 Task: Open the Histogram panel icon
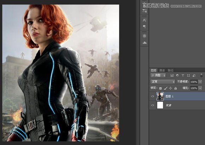tap(145, 42)
